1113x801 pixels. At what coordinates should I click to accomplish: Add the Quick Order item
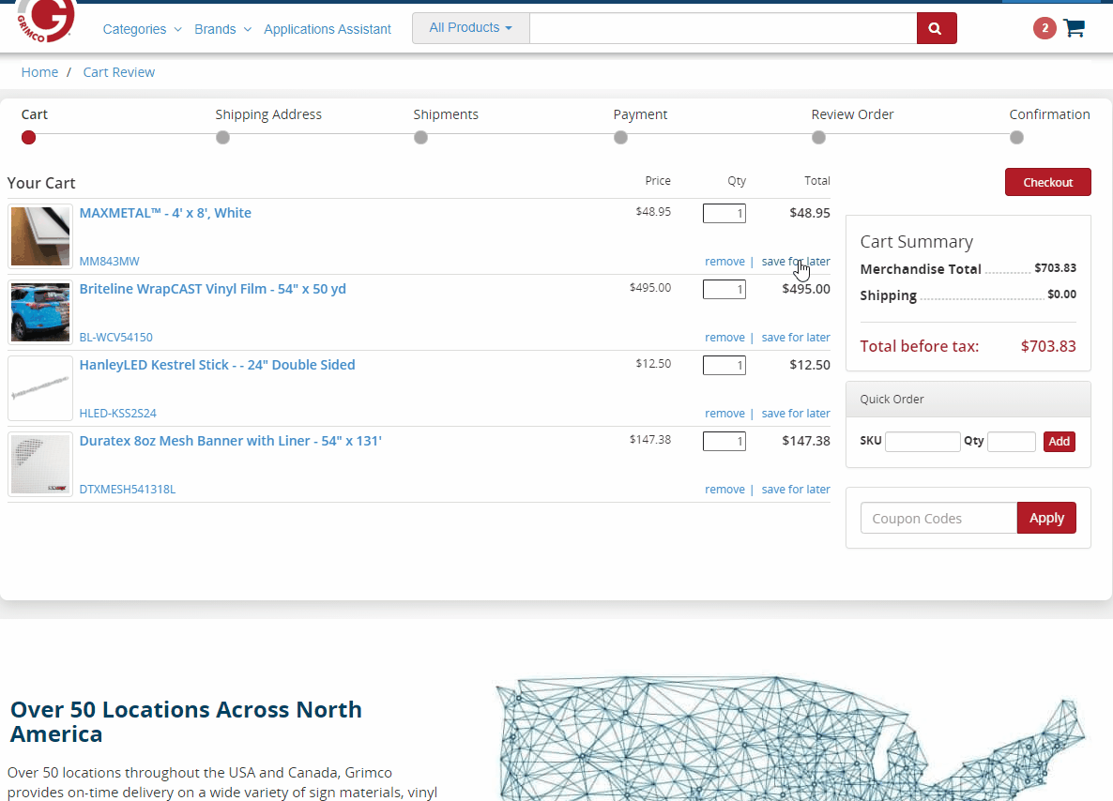tap(1059, 442)
